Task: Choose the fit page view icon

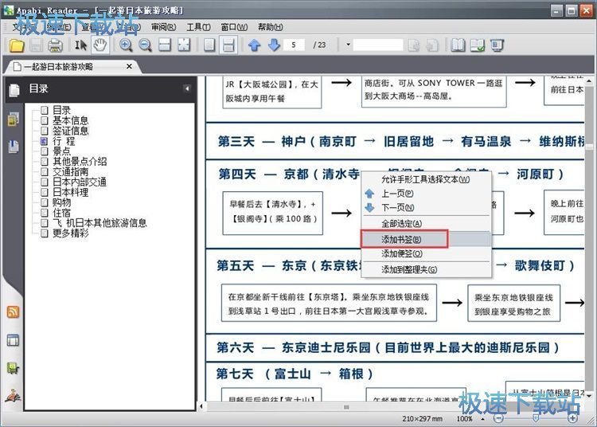Action: (x=184, y=45)
